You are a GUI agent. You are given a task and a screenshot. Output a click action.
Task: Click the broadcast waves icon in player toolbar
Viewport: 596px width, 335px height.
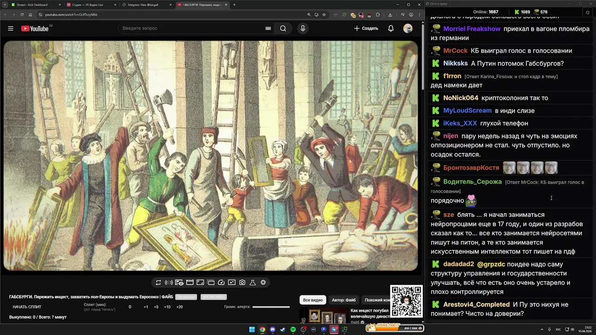pyautogui.click(x=169, y=282)
